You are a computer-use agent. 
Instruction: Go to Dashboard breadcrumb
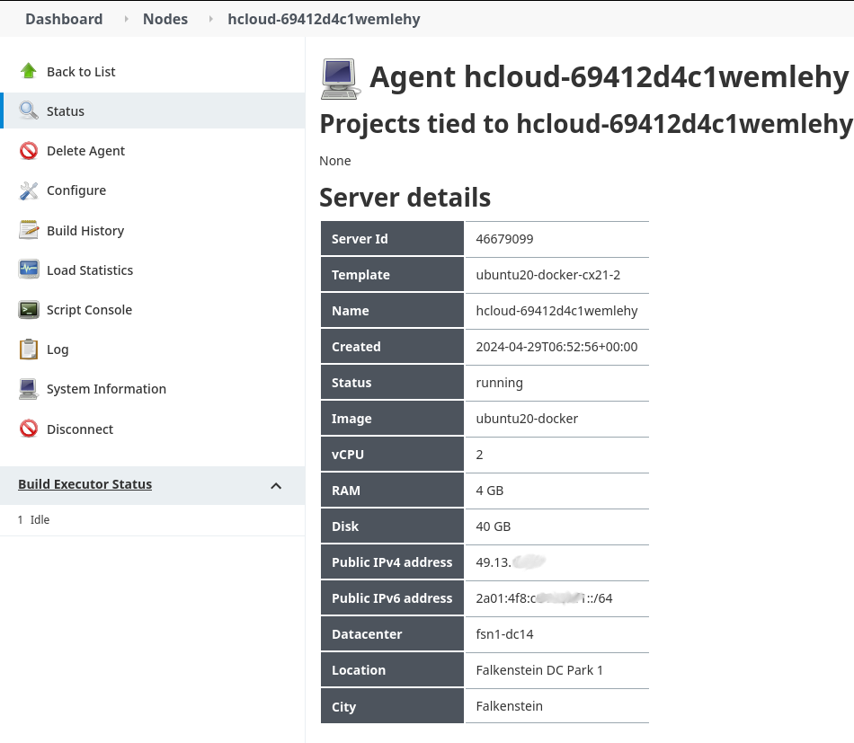(x=64, y=19)
